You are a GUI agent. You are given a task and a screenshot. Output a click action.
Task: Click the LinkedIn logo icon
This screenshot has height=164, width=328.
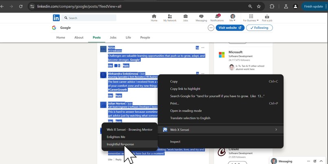56,18
